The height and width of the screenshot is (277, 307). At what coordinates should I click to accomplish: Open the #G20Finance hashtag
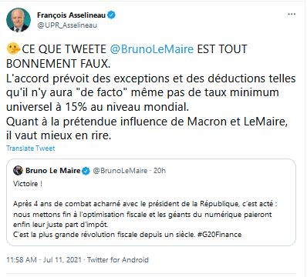pyautogui.click(x=220, y=235)
